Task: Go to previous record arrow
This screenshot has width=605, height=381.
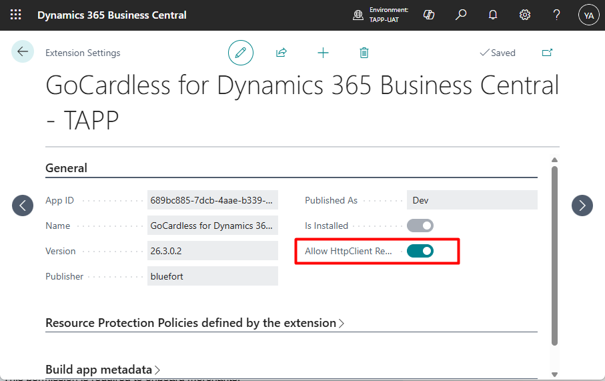Action: click(23, 206)
